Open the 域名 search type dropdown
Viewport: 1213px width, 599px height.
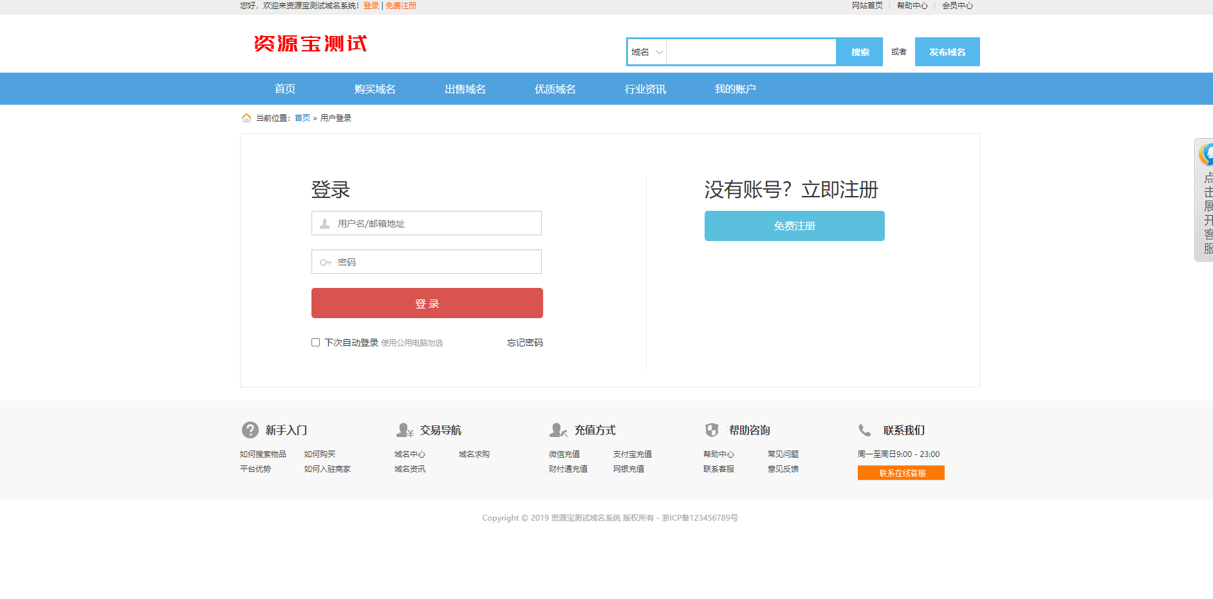click(647, 52)
